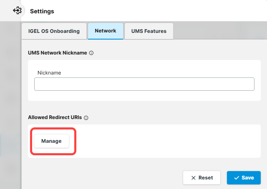Click the X icon on Reset button

tap(193, 178)
